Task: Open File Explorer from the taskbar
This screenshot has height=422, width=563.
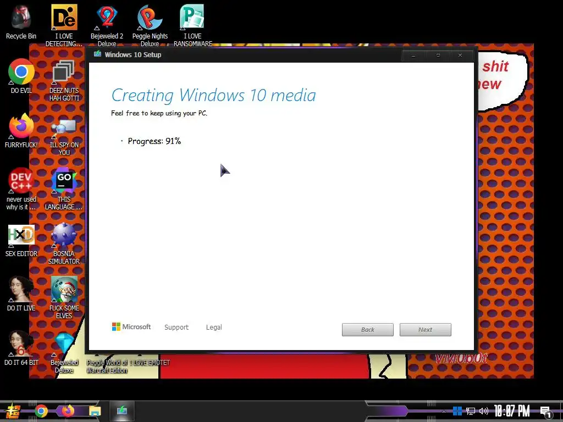Action: point(95,411)
